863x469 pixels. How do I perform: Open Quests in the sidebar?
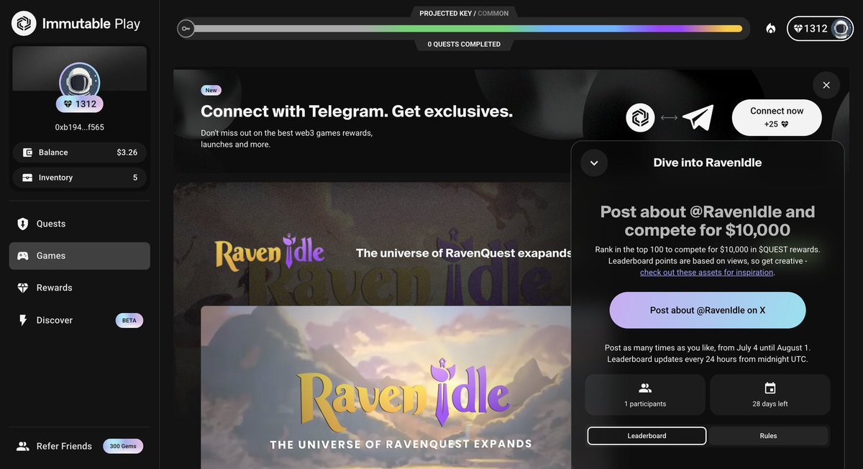tap(80, 224)
